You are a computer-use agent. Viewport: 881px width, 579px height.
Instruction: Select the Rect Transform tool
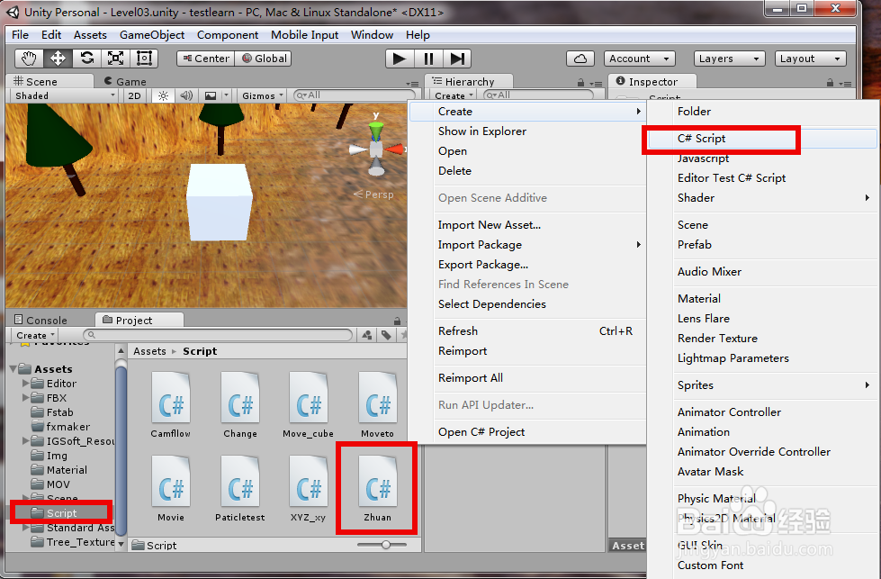pos(144,59)
